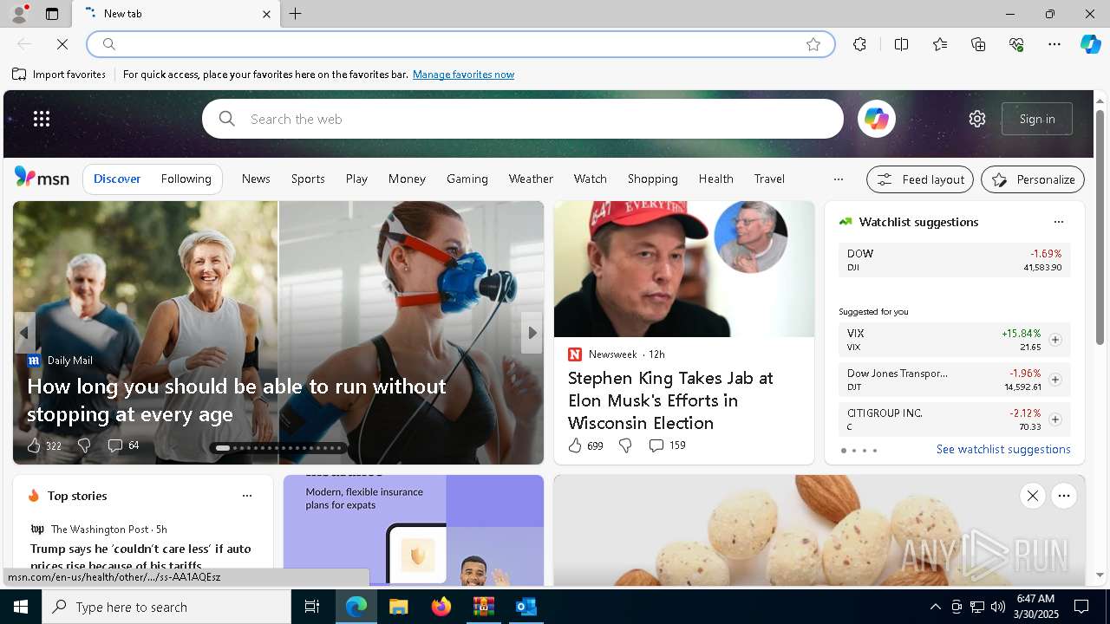The image size is (1110, 624).
Task: Open the Sports category
Action: [x=308, y=179]
